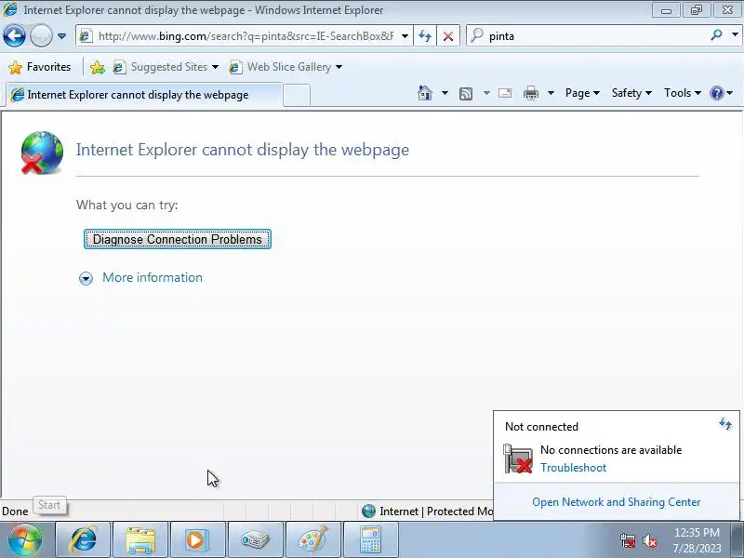Select the cannot display the webpage tab
The width and height of the screenshot is (744, 558).
pyautogui.click(x=144, y=95)
